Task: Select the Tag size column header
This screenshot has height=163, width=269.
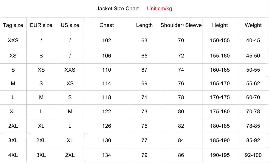Action: tap(13, 25)
